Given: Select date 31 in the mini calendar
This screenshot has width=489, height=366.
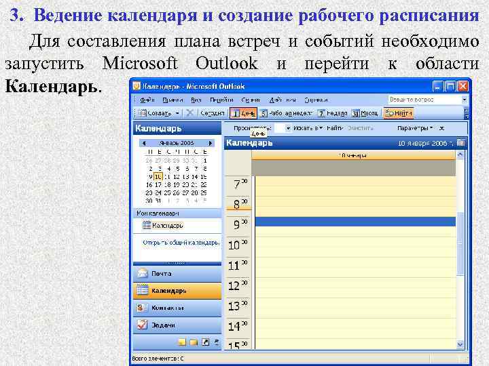Looking at the screenshot, I should (158, 201).
